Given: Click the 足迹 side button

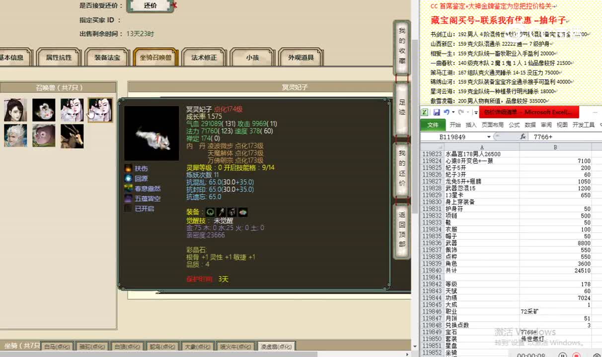Looking at the screenshot, I should coord(402,109).
